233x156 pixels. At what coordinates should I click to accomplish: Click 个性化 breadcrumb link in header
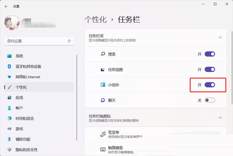(x=95, y=19)
